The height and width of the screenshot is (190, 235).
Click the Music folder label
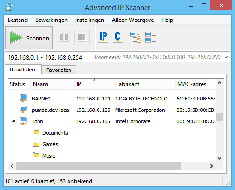(49, 156)
